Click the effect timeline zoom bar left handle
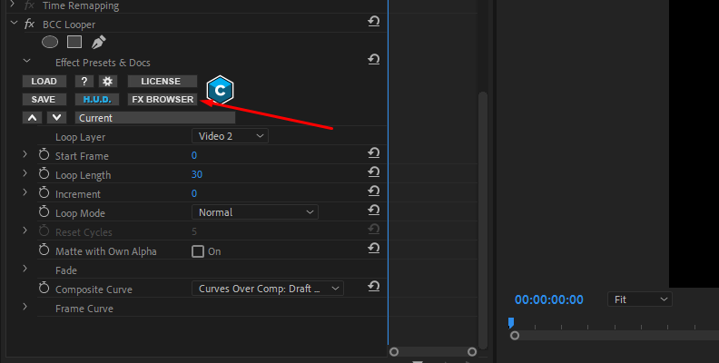Viewport: 719px width, 363px height. click(x=394, y=351)
